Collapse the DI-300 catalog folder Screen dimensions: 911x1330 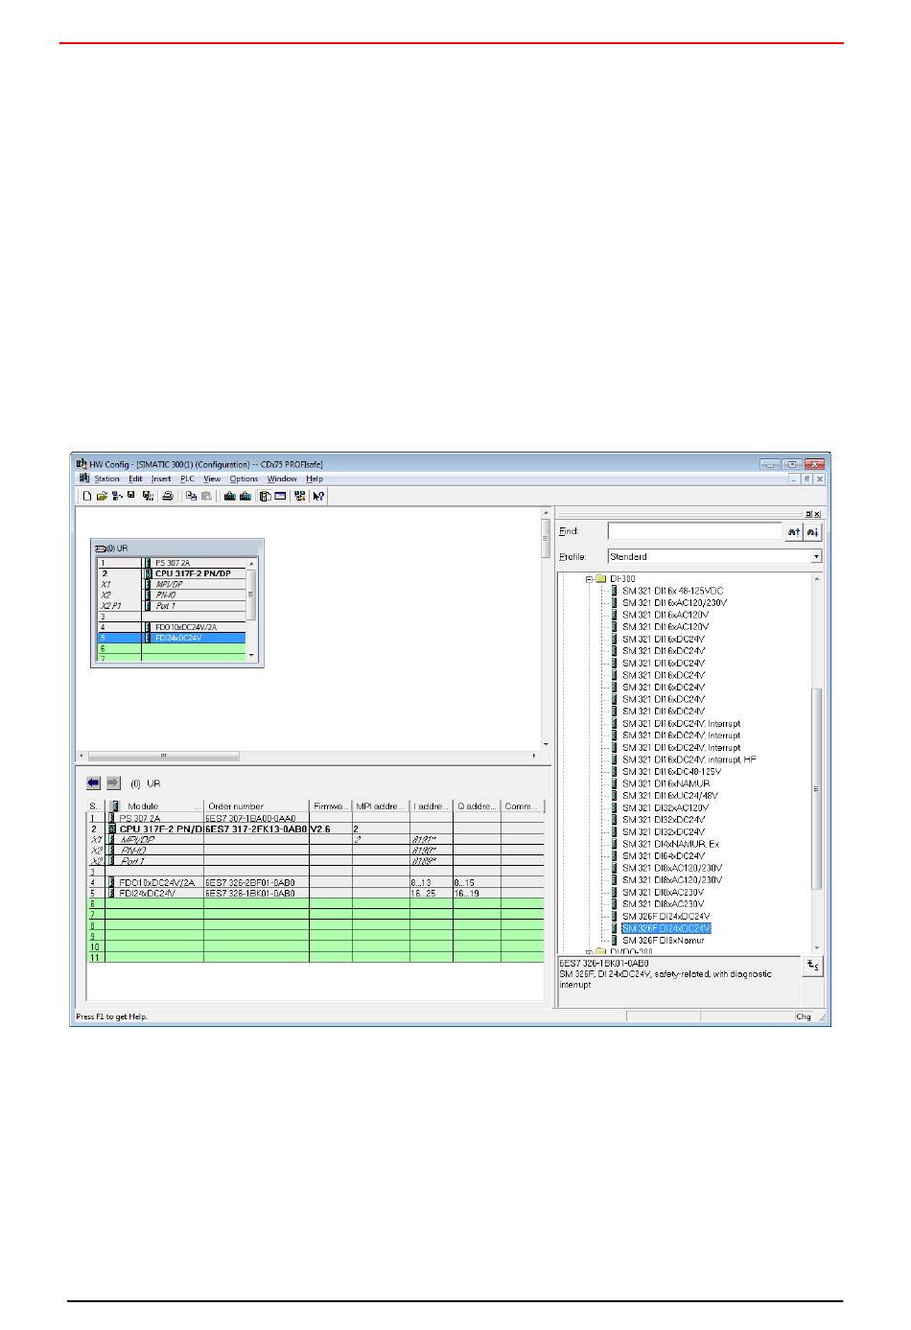pyautogui.click(x=590, y=579)
